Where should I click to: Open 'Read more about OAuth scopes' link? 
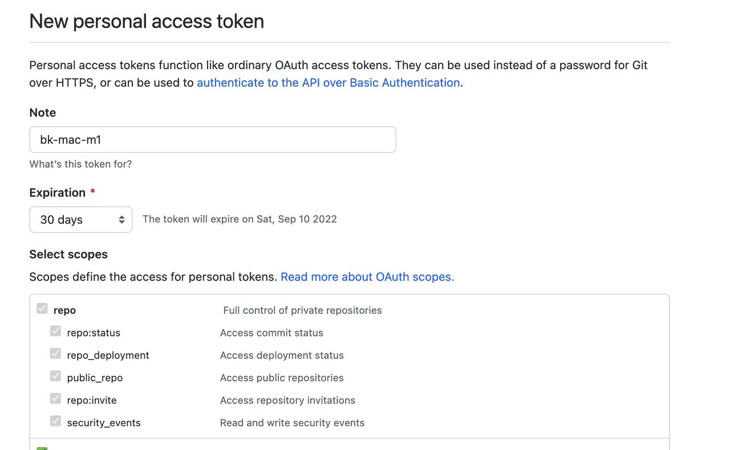tap(367, 277)
